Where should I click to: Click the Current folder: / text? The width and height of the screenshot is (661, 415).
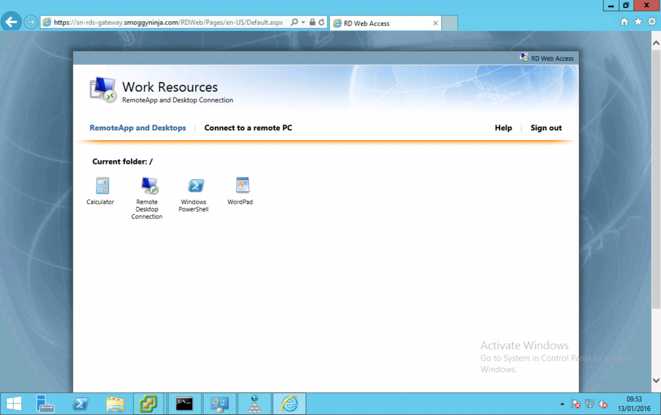122,161
